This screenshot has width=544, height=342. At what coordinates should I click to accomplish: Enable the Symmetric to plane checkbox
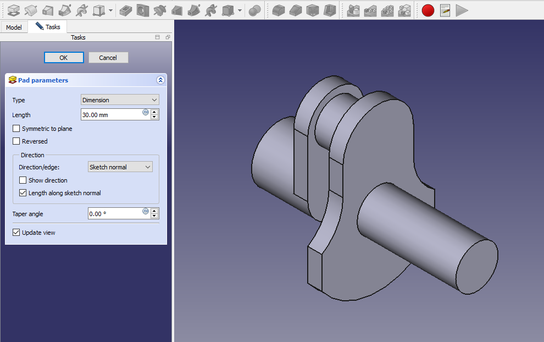[16, 129]
